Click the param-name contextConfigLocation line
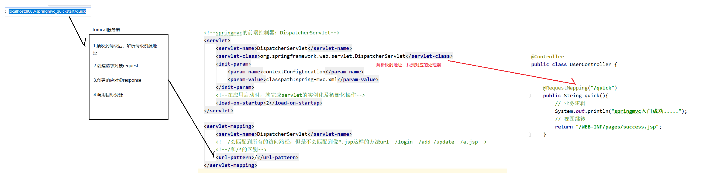Screen dimensions: 703x193 tap(295, 72)
